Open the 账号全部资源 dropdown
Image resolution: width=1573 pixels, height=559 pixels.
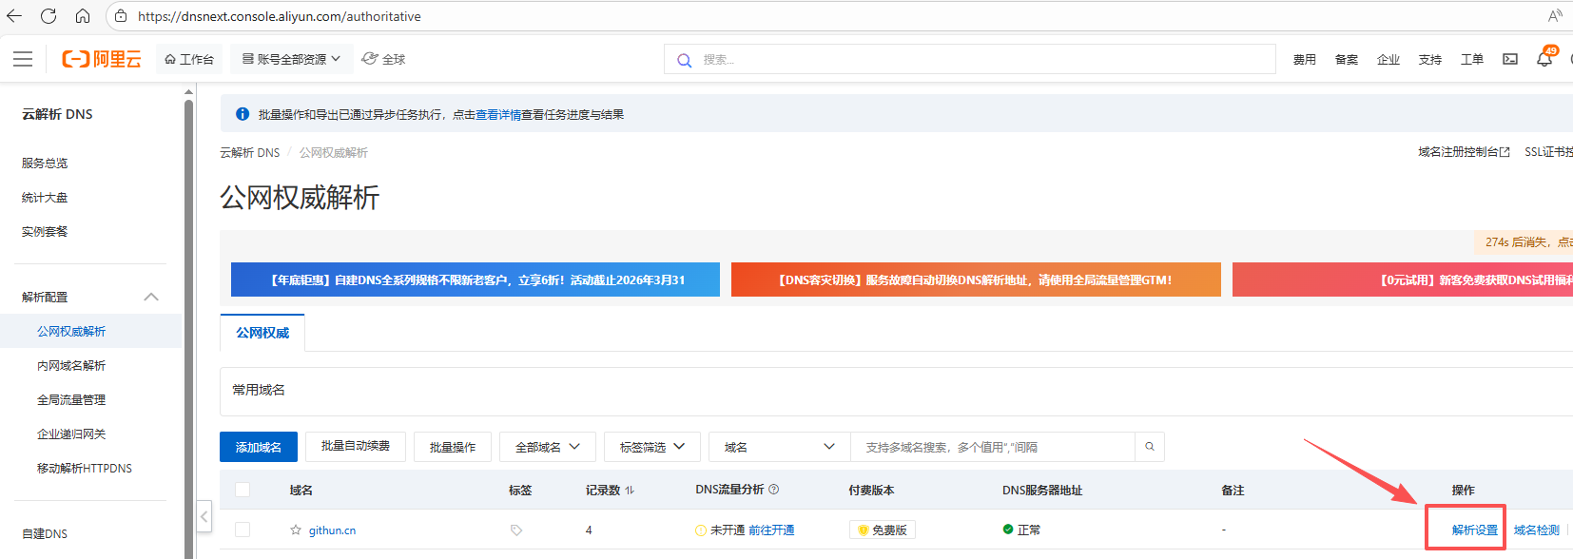[292, 59]
